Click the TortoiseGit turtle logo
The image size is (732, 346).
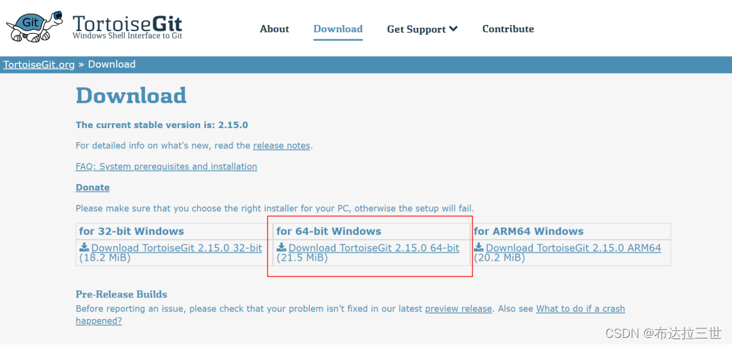point(35,26)
